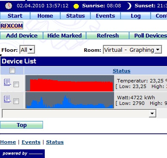Screen dimensions: 167x158
Task: Click the clock icon beside the date
Action: (9, 6)
